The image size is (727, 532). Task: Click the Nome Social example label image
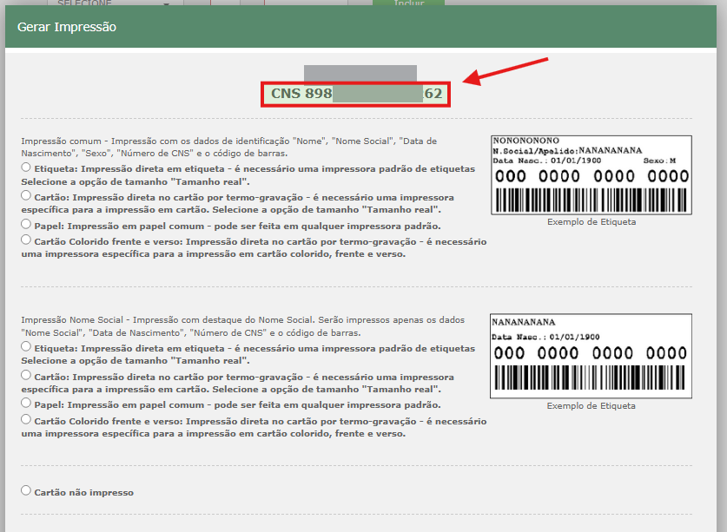[591, 357]
